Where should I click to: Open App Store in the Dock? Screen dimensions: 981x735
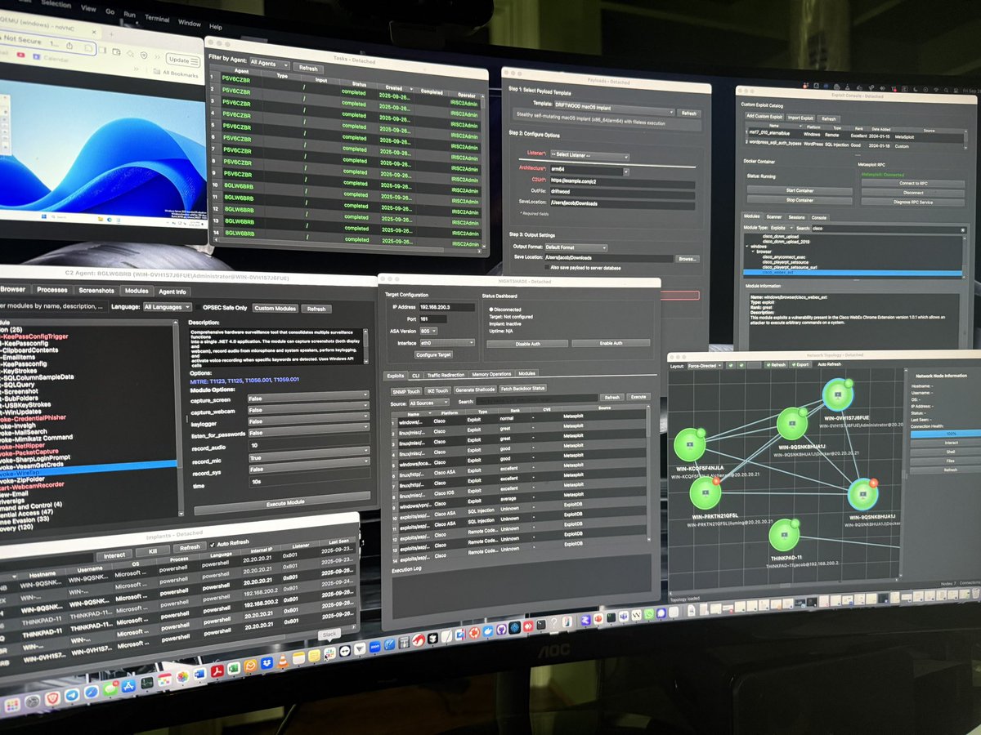128,686
